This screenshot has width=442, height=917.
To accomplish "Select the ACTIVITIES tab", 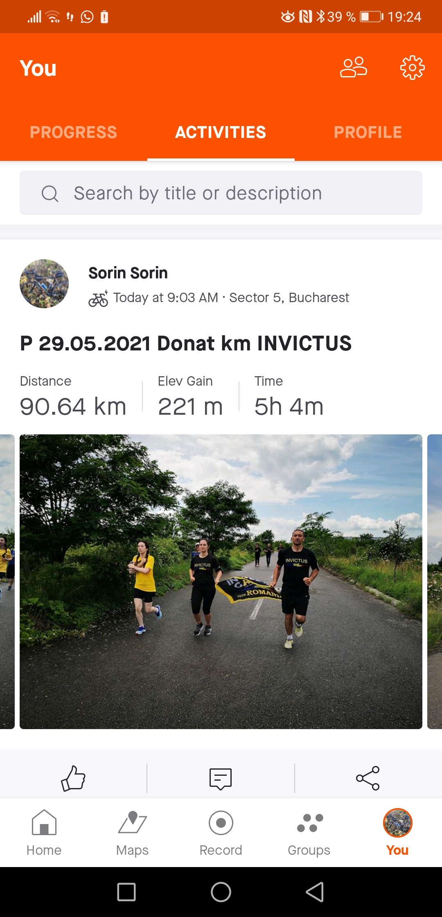I will coord(221,132).
